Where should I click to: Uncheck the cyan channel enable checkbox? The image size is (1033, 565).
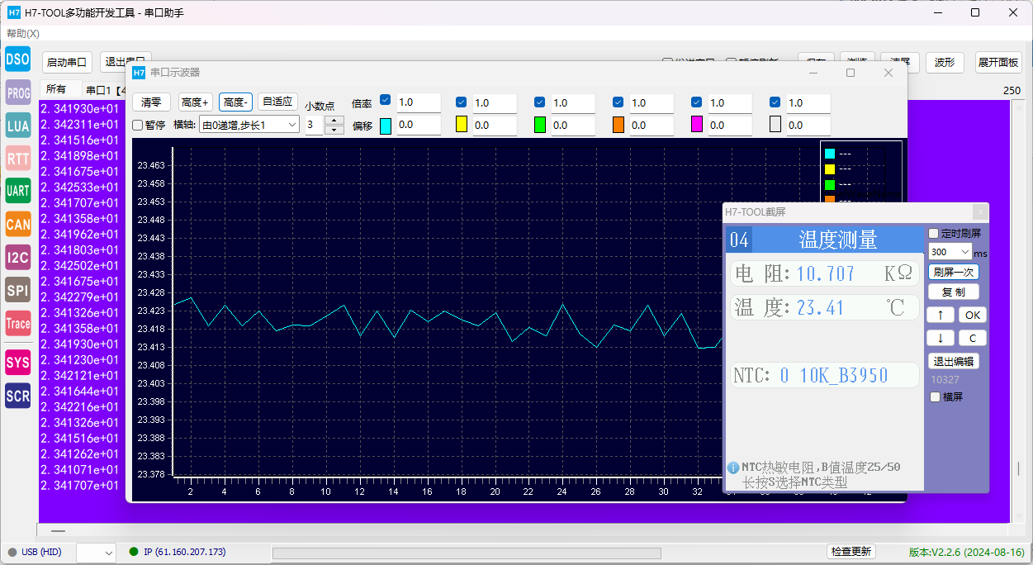coord(386,102)
